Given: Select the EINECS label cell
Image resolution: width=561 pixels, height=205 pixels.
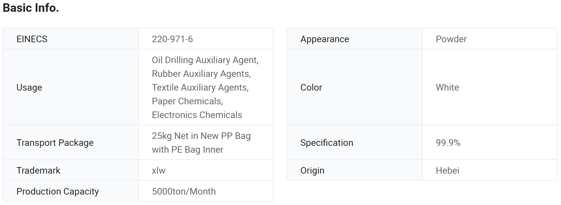Looking at the screenshot, I should tap(71, 39).
